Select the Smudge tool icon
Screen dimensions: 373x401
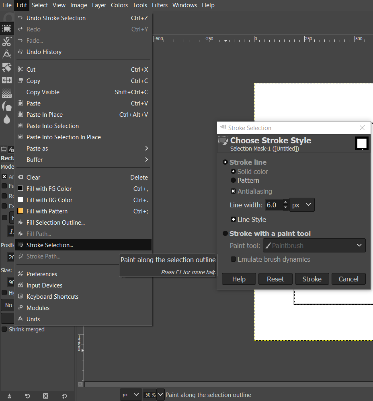7,106
